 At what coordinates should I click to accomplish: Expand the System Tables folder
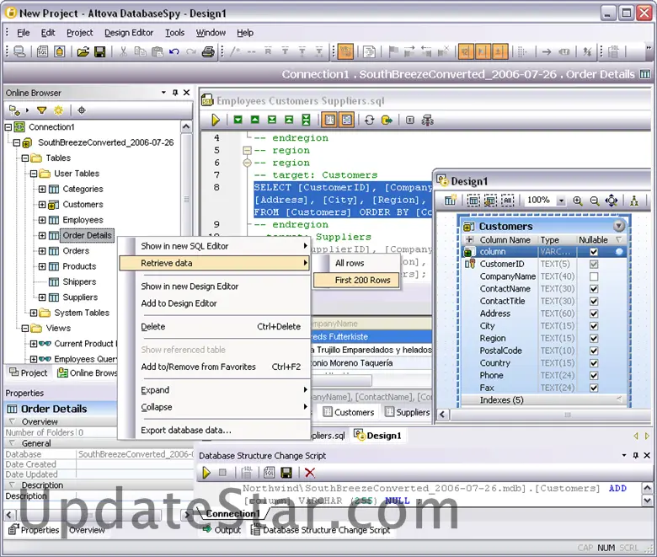34,313
